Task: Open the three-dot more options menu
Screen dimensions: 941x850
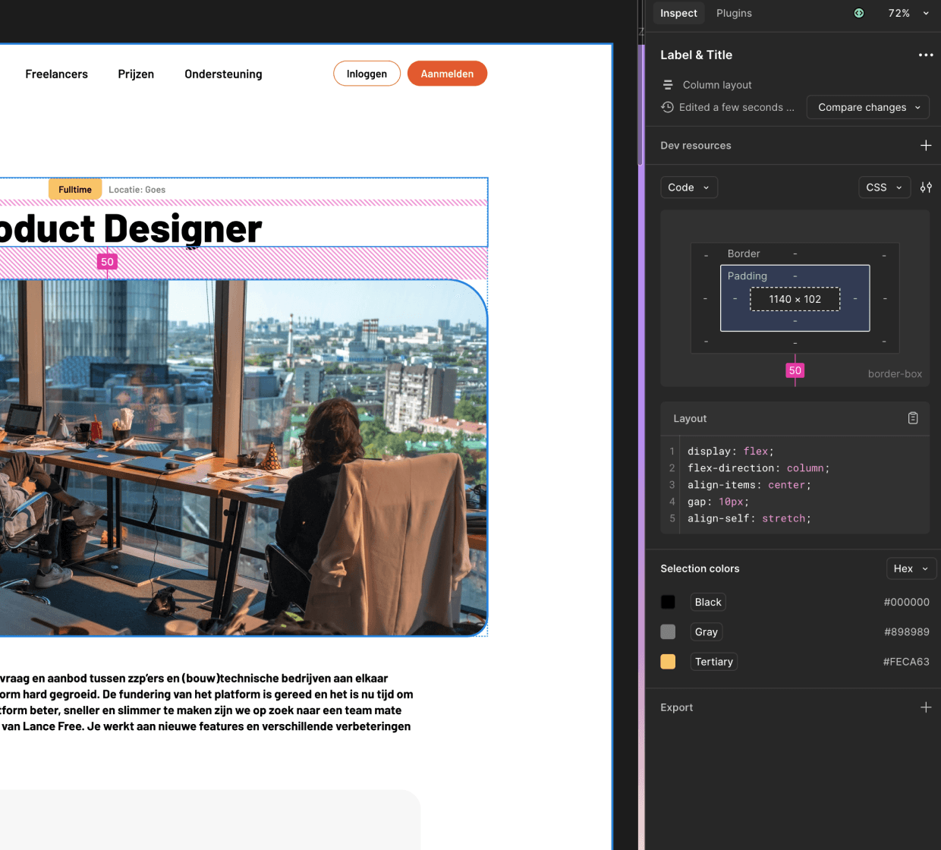Action: pyautogui.click(x=925, y=55)
